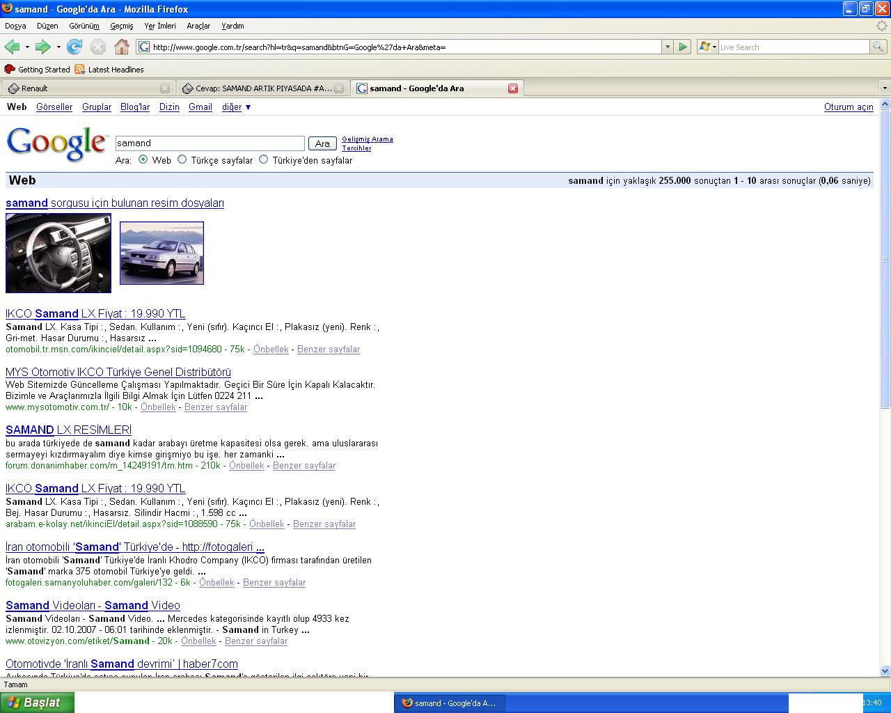
Task: Open the Gelişmiş Arama link
Action: click(368, 139)
